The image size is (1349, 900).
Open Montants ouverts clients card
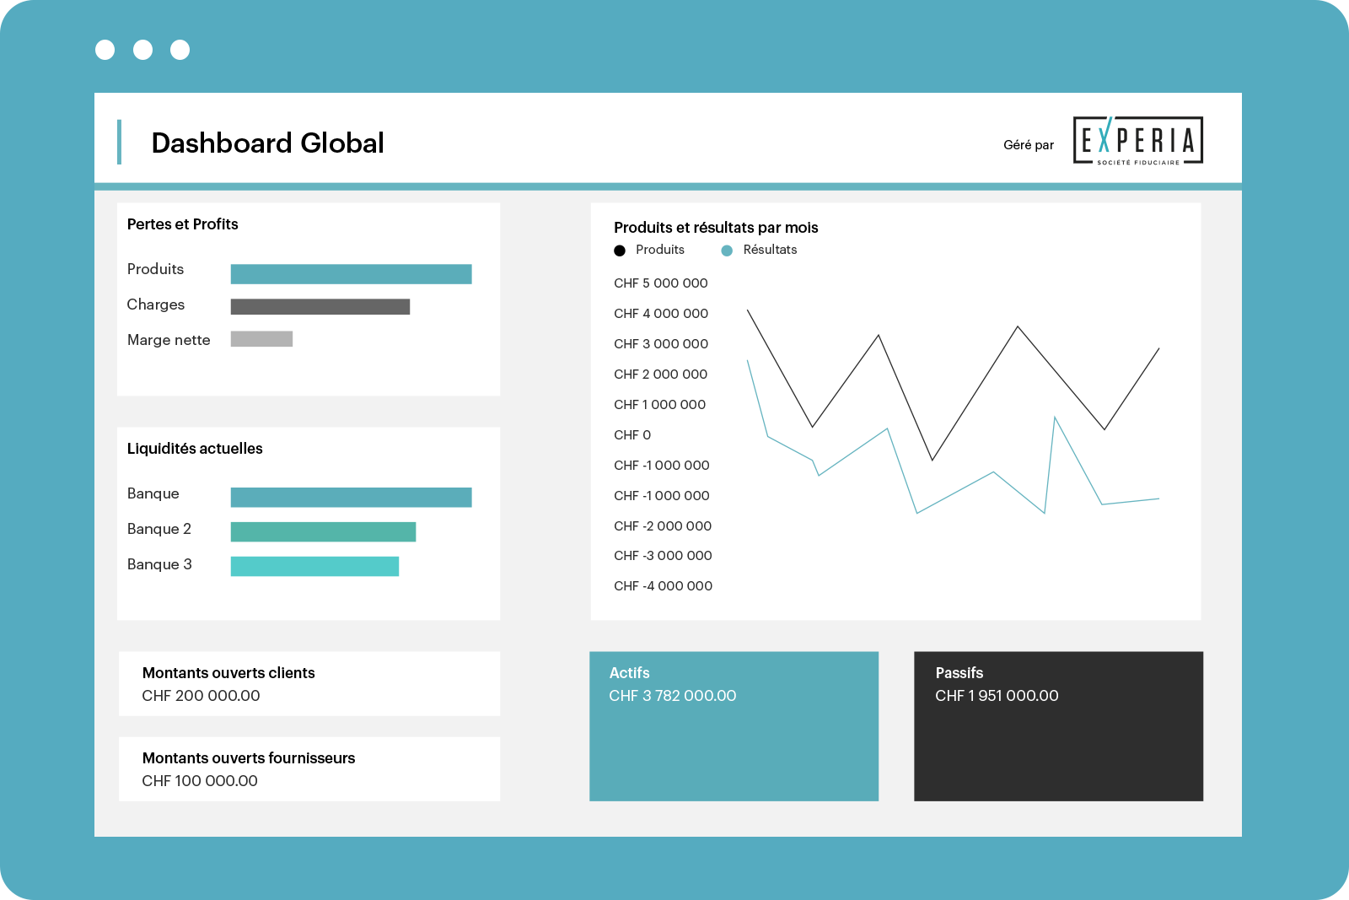coord(309,684)
